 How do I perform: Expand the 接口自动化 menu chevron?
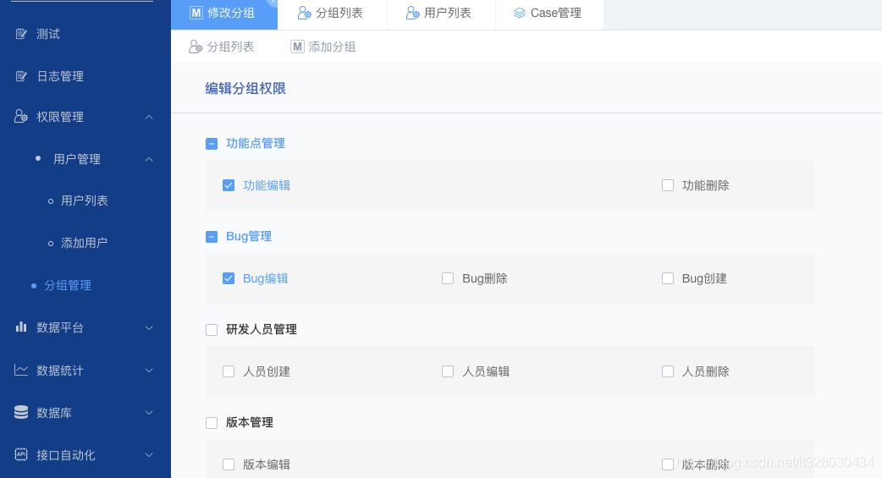pos(149,454)
